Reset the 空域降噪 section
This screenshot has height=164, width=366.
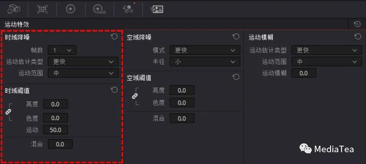point(236,37)
